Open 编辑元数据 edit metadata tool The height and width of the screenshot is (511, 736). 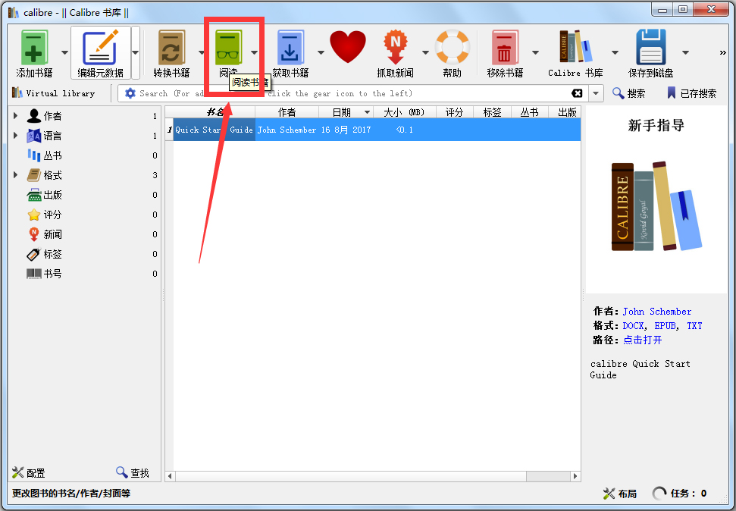[100, 48]
